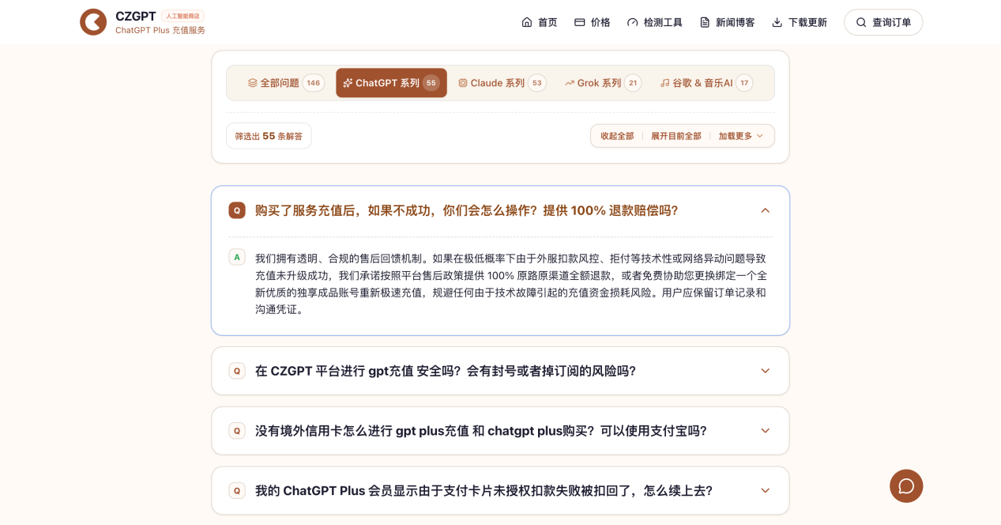
Task: Click the question title 购买了服务充值后
Action: [x=466, y=210]
